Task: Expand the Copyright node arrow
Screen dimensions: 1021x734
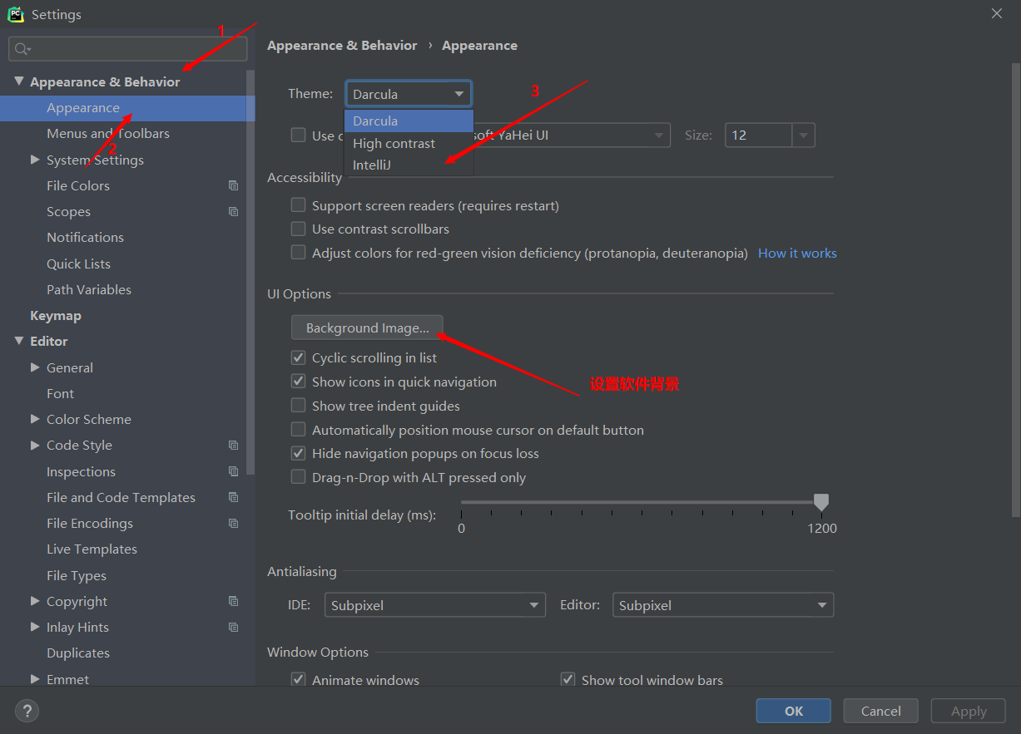Action: [35, 601]
